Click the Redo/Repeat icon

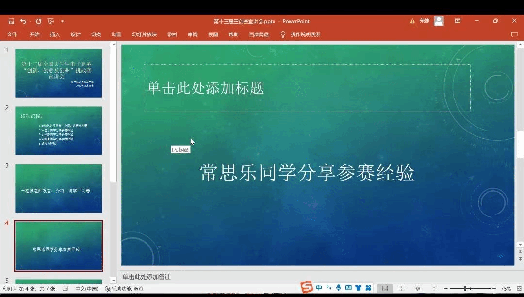click(38, 21)
